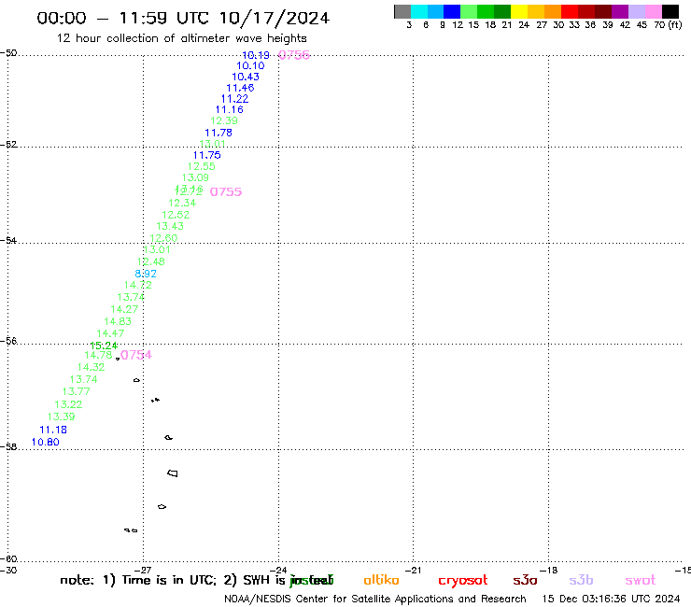Click the yellow swatch in the color scale
691x607 pixels.
519,11
